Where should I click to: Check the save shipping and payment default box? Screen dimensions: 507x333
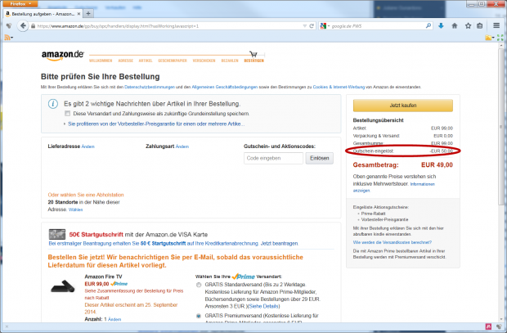click(x=67, y=114)
